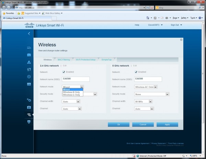This screenshot has height=159, width=206.
Task: Open Media Prioritization sidebar icon
Action: [29, 69]
